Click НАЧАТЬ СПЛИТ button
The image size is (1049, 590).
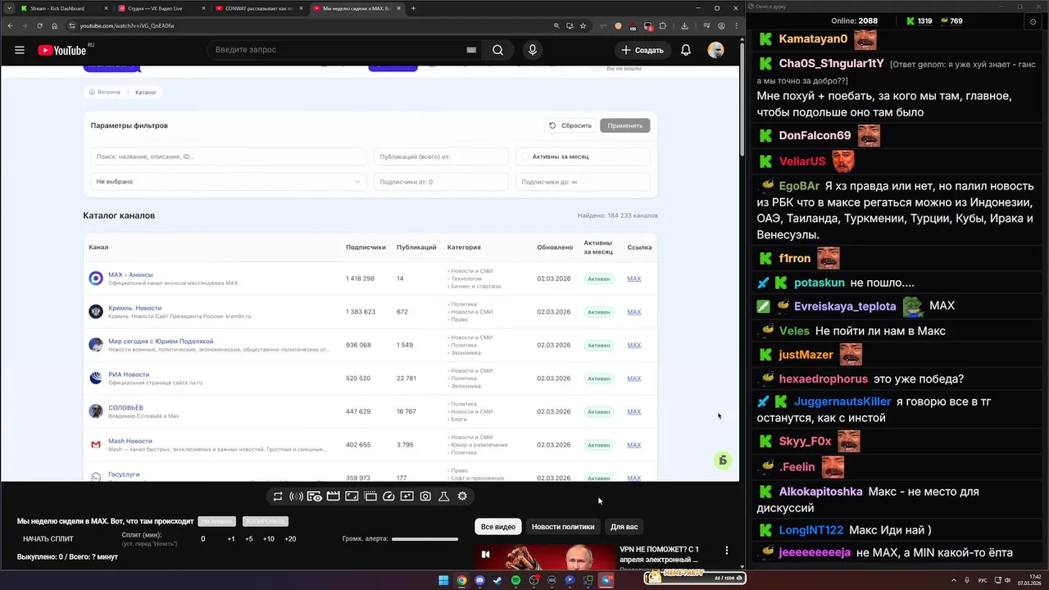48,539
